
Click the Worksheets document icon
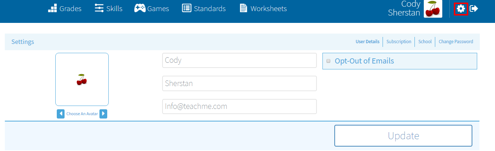click(243, 8)
